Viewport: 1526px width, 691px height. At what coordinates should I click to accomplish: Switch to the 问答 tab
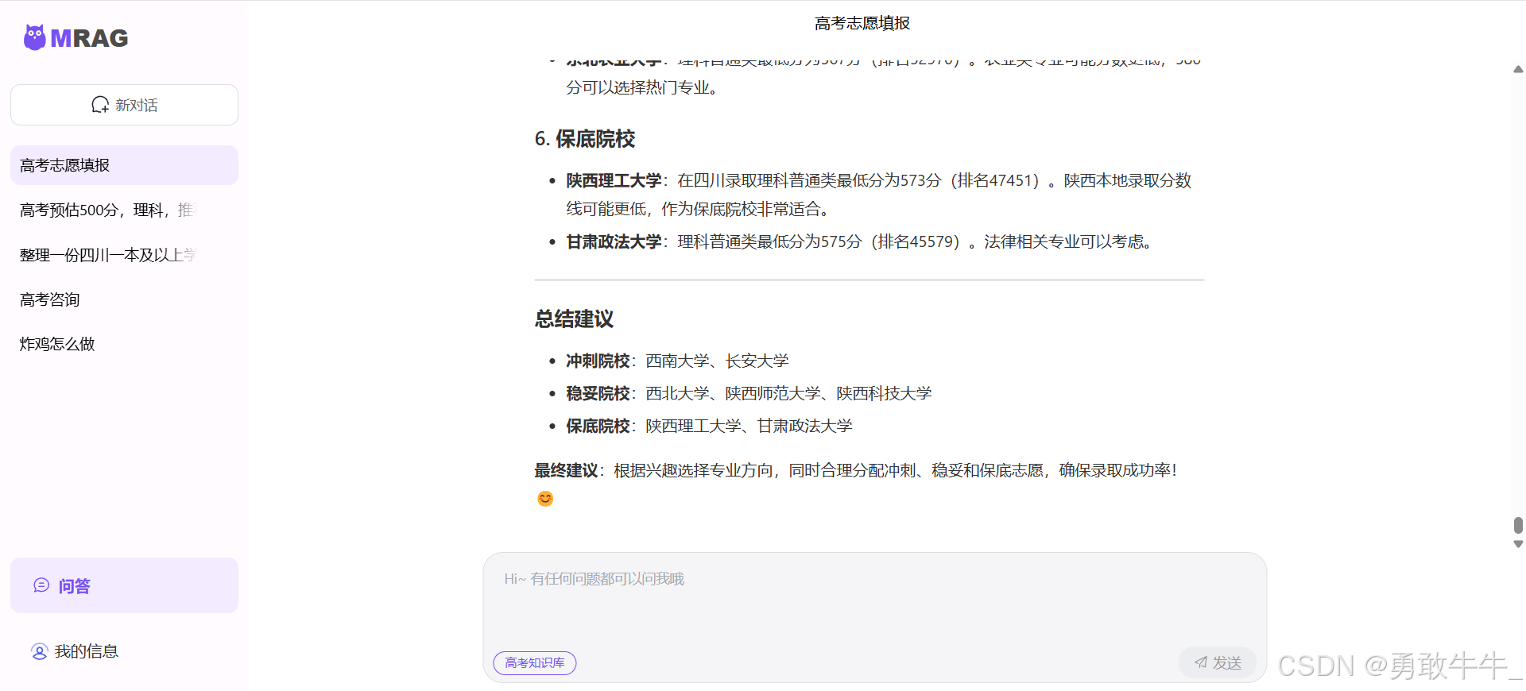pos(124,585)
